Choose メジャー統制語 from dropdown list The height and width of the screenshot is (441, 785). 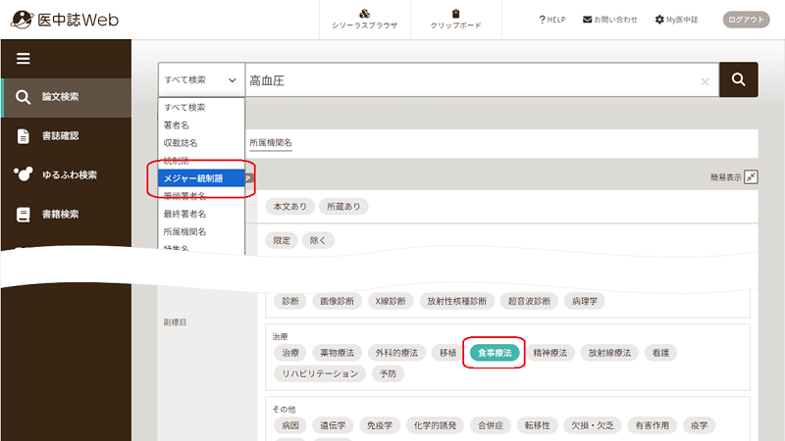(x=201, y=178)
